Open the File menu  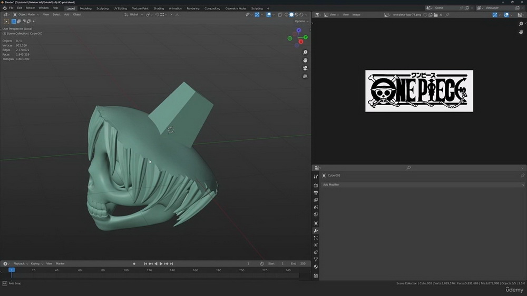[x=11, y=8]
